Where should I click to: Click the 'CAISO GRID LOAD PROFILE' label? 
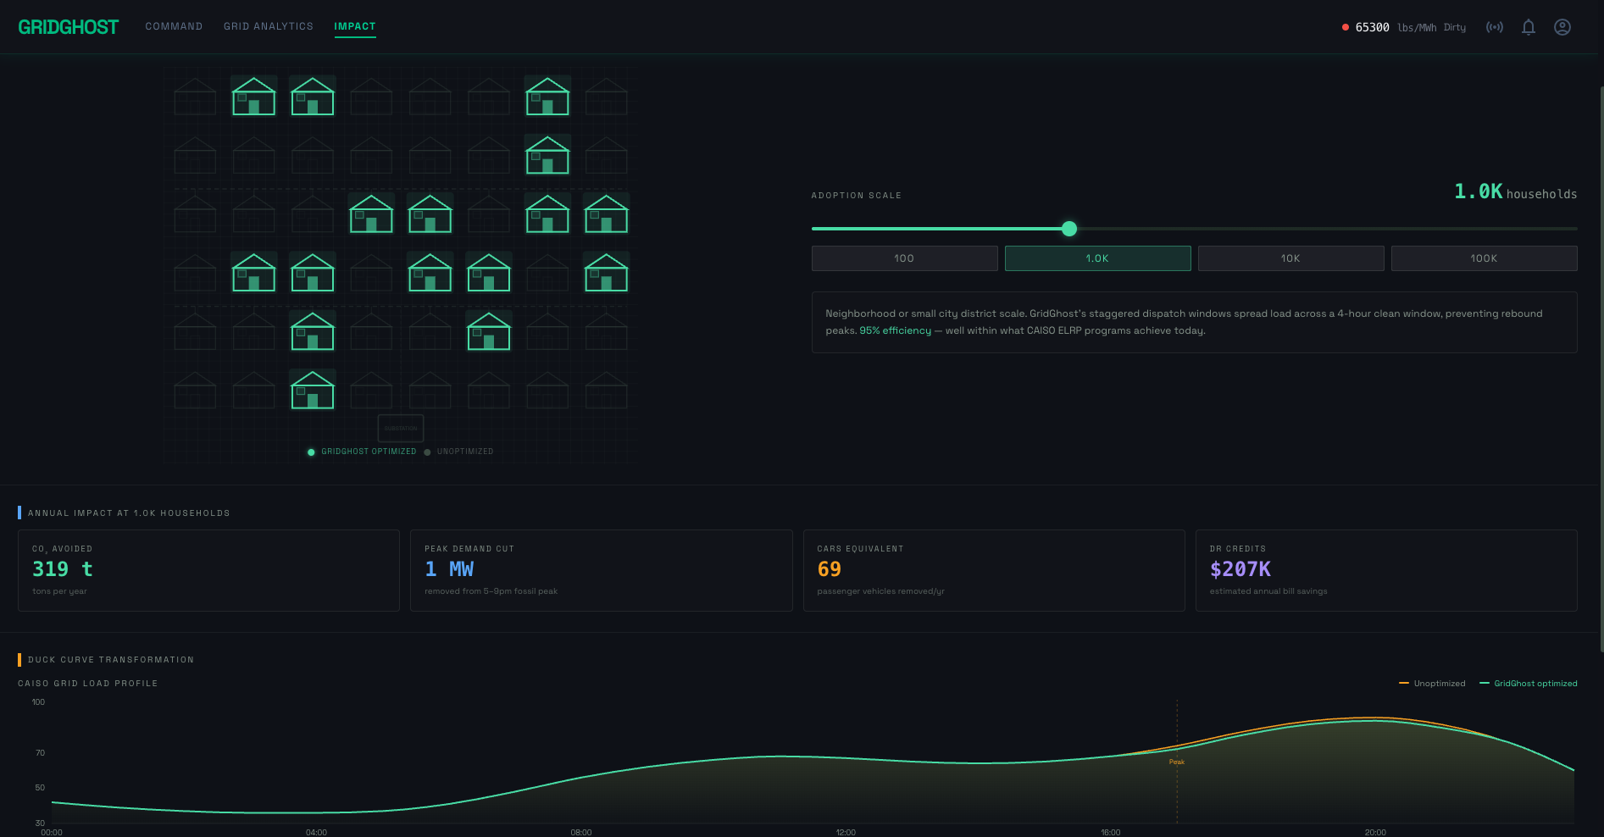pos(88,684)
